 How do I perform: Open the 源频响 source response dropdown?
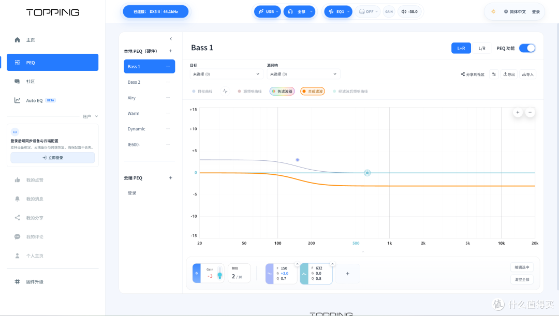pos(303,74)
